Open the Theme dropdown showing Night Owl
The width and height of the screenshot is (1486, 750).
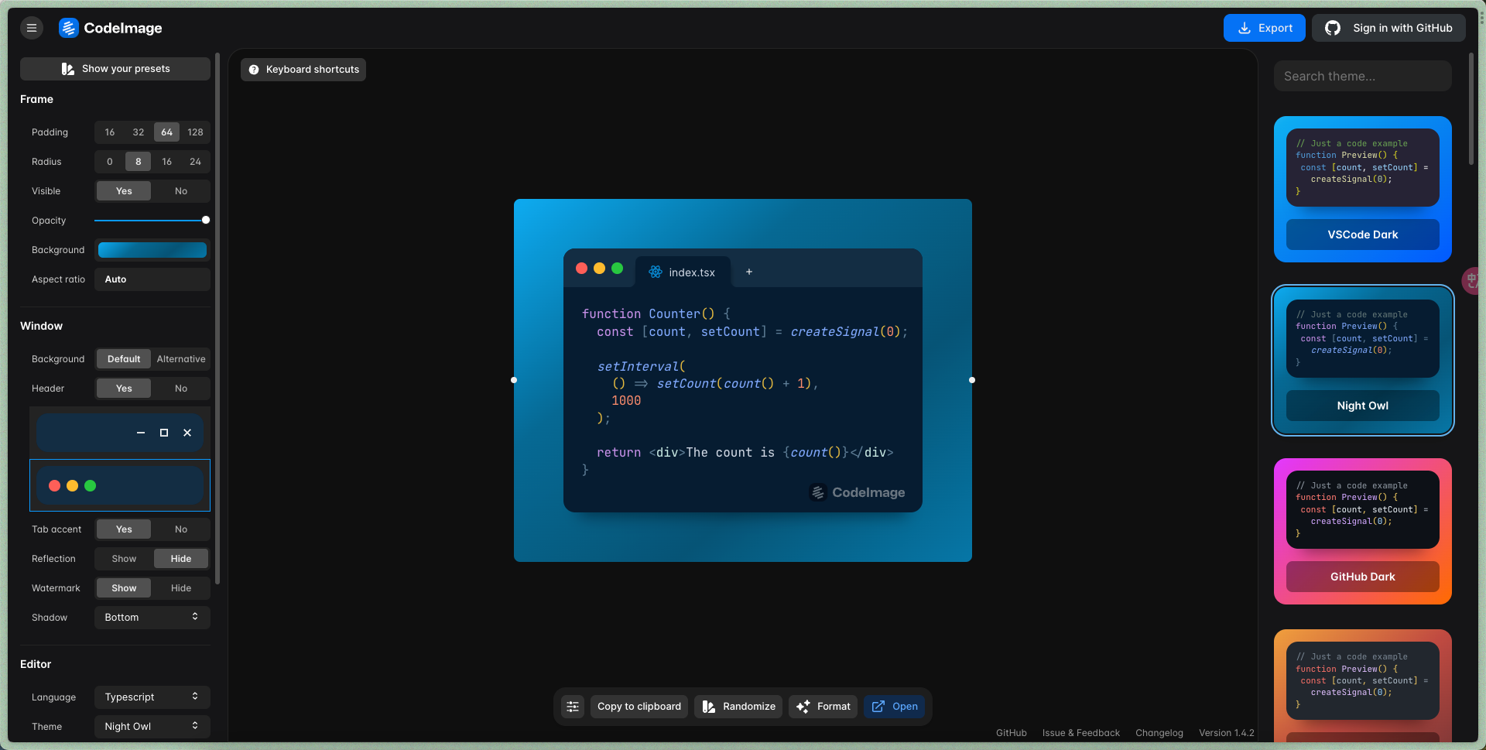pyautogui.click(x=152, y=727)
